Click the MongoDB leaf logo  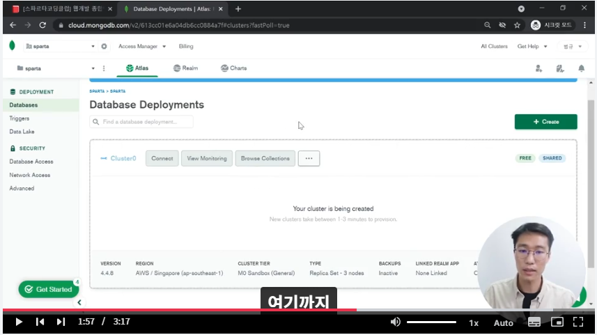click(x=12, y=46)
